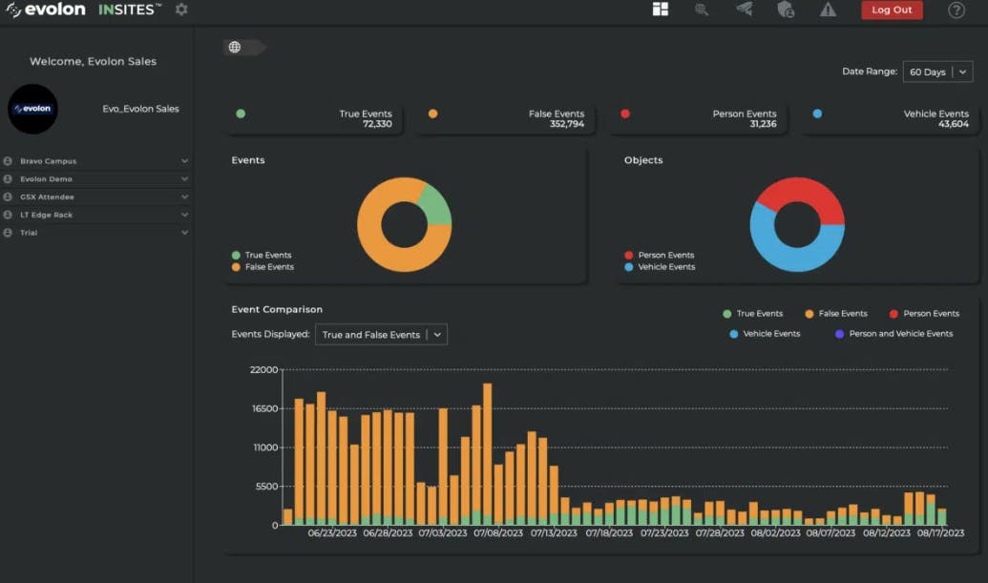Click the shield user icon
988x583 pixels.
[x=786, y=10]
